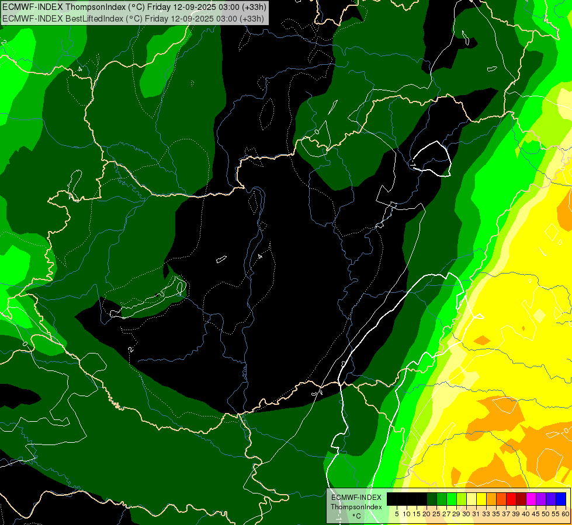The height and width of the screenshot is (525, 572).
Task: Select the yellow-green 29–30 legend swatch
Action: pos(462,499)
